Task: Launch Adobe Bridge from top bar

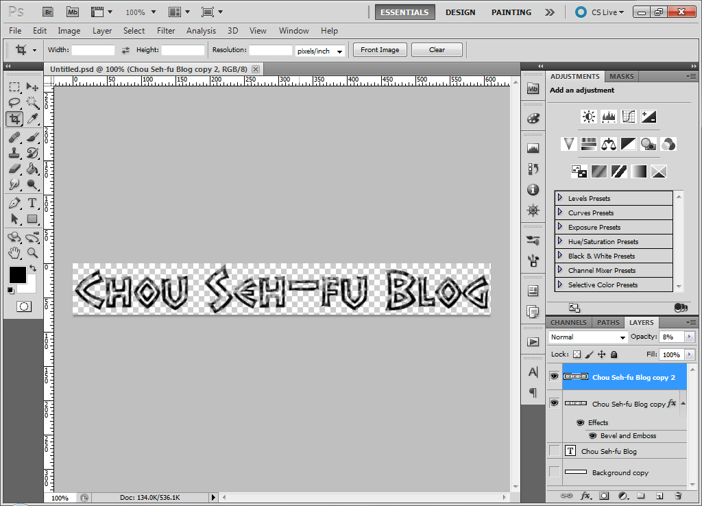Action: click(48, 12)
